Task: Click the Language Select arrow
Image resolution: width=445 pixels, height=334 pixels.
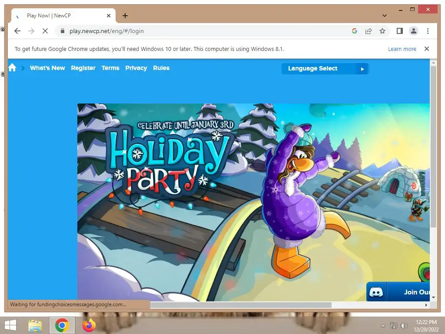Action: [x=362, y=69]
